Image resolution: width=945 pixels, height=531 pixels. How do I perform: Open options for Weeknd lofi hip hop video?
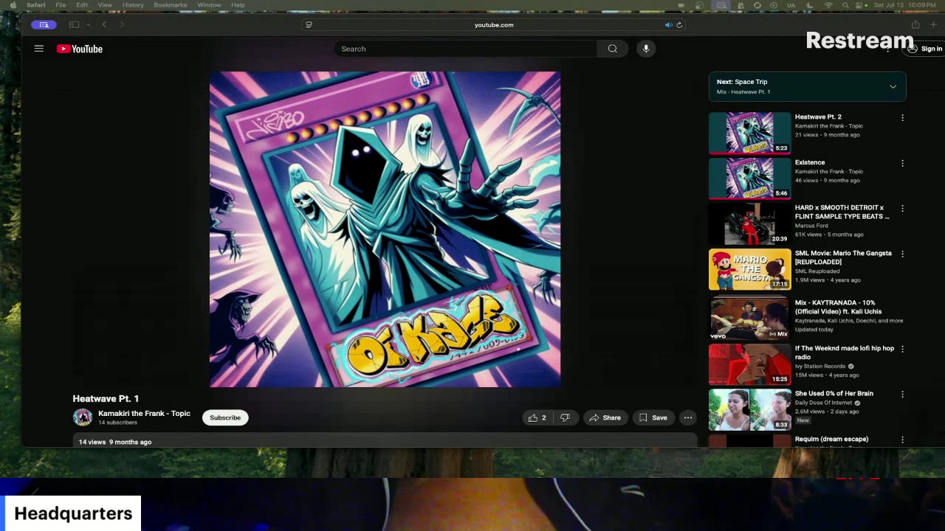click(902, 350)
